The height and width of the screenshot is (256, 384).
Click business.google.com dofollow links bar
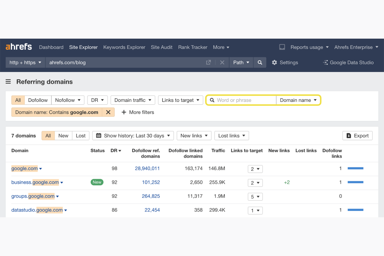(x=355, y=182)
